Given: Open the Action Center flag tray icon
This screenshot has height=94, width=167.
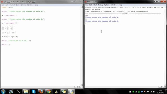Looking at the screenshot, I should [148, 92].
